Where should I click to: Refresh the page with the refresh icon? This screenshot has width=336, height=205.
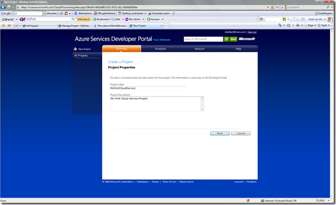pyautogui.click(x=277, y=7)
